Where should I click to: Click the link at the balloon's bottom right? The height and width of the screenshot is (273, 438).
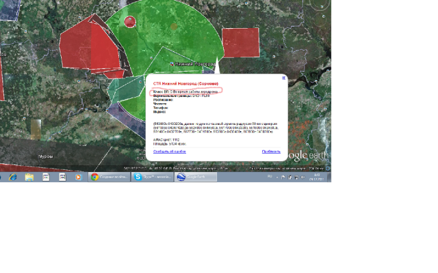coord(270,152)
